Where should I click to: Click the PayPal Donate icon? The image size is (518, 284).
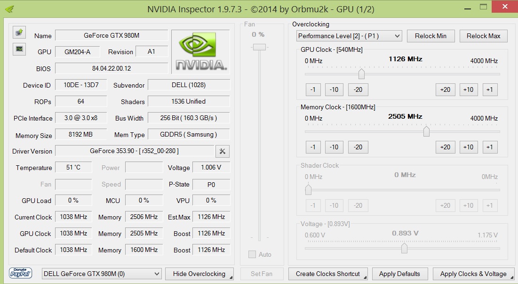pos(21,273)
